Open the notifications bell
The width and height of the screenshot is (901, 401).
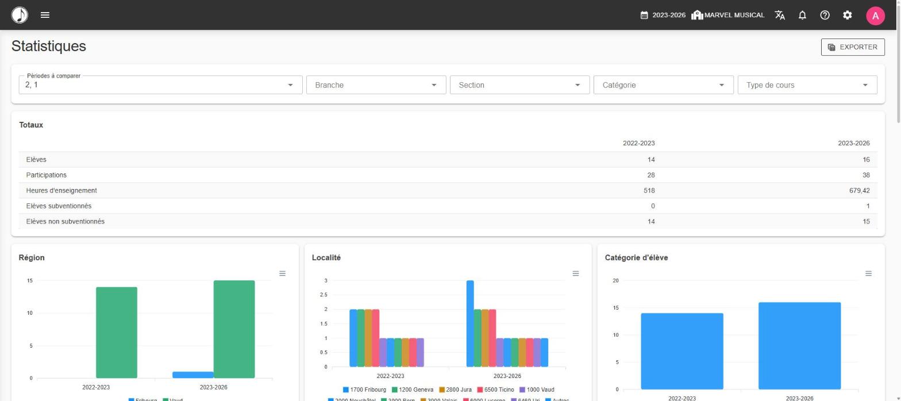click(x=802, y=15)
